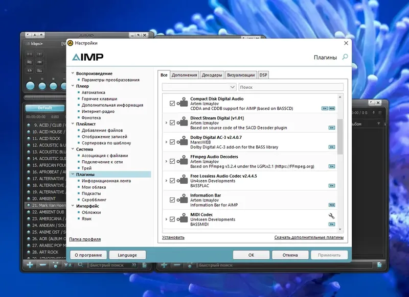
Task: Click the FFmpeg Audio Decoders plugin icon
Action: [183, 160]
